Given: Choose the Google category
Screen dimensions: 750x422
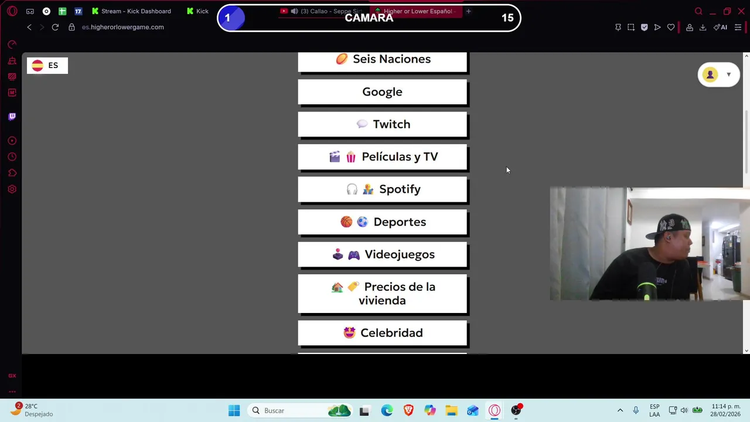Looking at the screenshot, I should (x=383, y=92).
